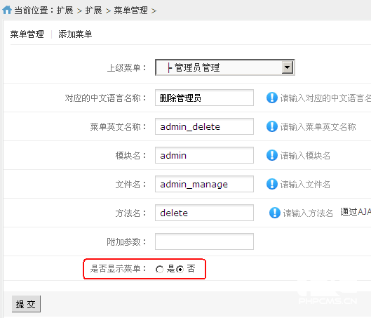Click first 扩展 breadcrumb link
This screenshot has width=371, height=318.
coord(65,11)
